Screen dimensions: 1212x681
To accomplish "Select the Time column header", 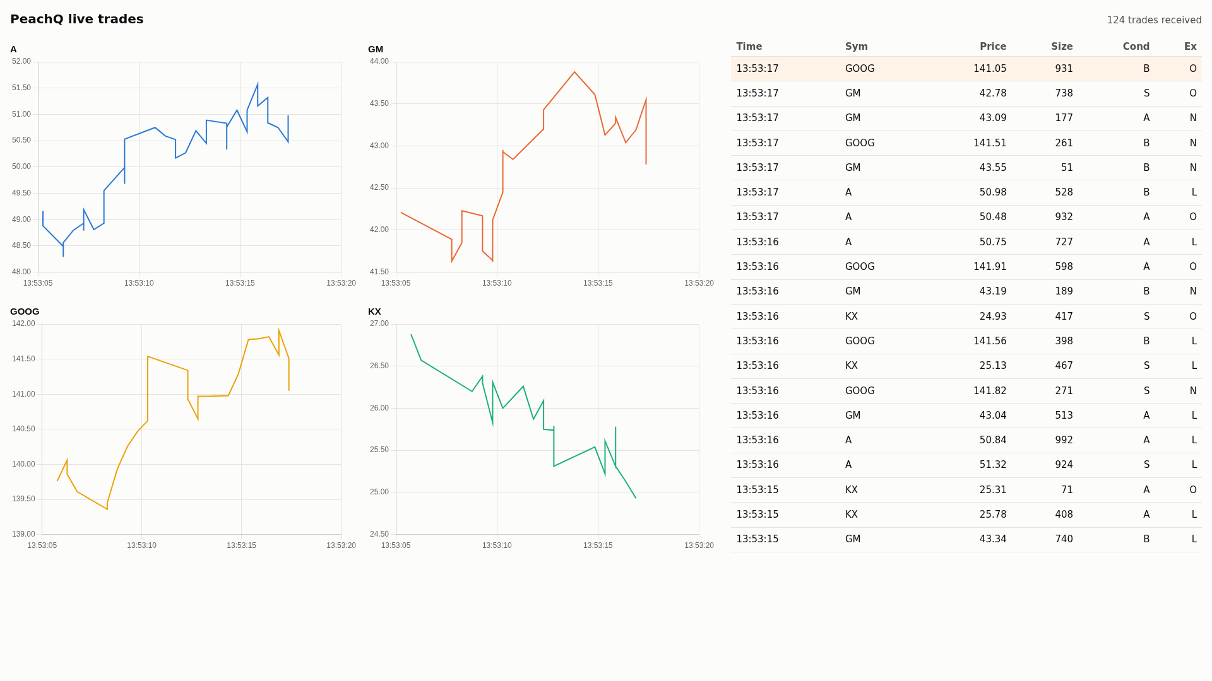I will coord(749,47).
